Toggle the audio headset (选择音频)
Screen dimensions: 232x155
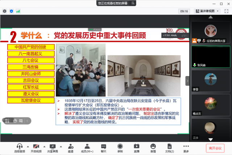click(x=20, y=147)
